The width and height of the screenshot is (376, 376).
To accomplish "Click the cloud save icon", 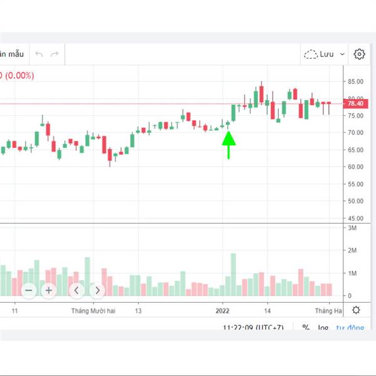I will point(310,55).
